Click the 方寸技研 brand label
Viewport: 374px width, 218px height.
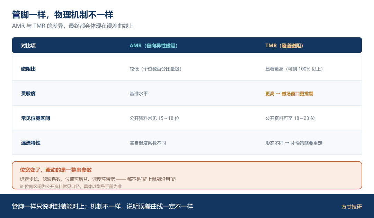point(351,207)
